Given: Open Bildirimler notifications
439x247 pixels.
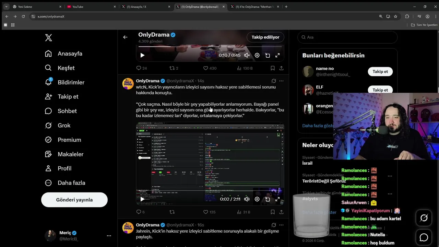Looking at the screenshot, I should 65,82.
